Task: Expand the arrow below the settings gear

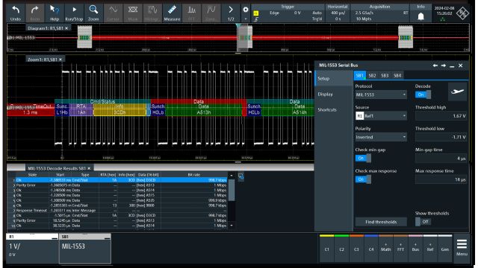Action: pos(246,19)
